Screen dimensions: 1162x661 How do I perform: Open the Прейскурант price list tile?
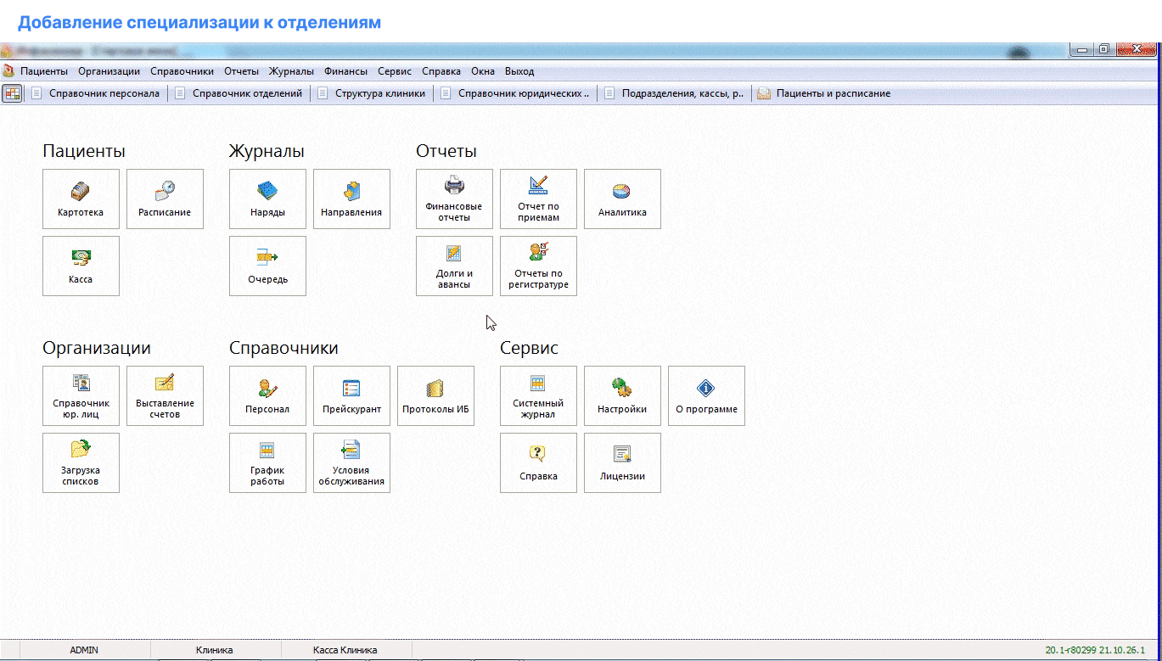351,395
